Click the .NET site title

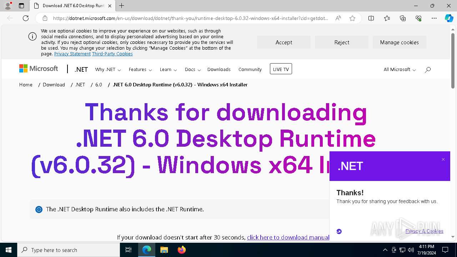coord(81,70)
